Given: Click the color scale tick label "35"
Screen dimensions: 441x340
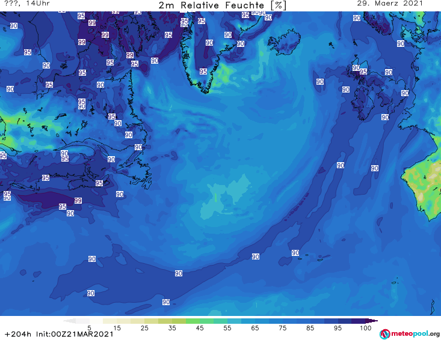Looking at the screenshot, I should tap(172, 328).
